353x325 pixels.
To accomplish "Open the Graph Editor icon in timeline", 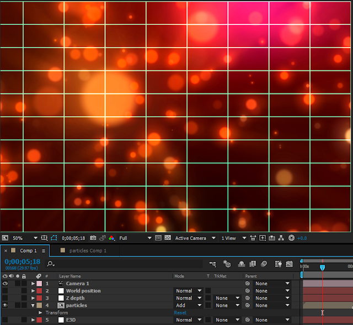I will (x=288, y=264).
